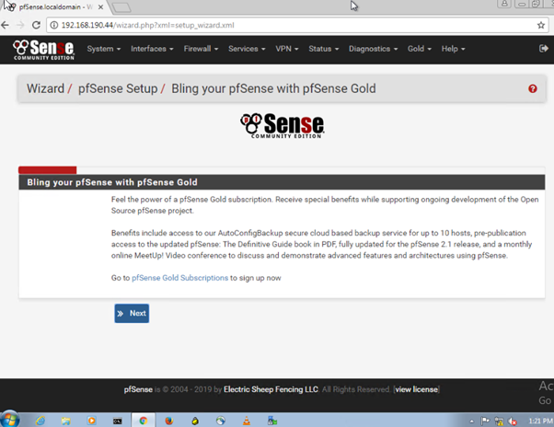Click the Wizard breadcrumb text
554x427 pixels.
click(46, 88)
